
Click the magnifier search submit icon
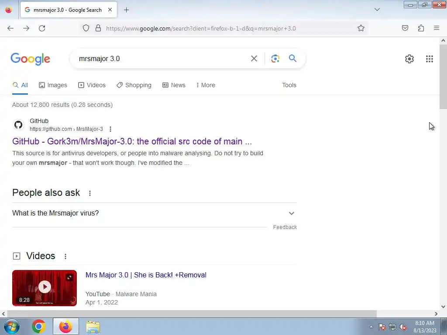292,58
